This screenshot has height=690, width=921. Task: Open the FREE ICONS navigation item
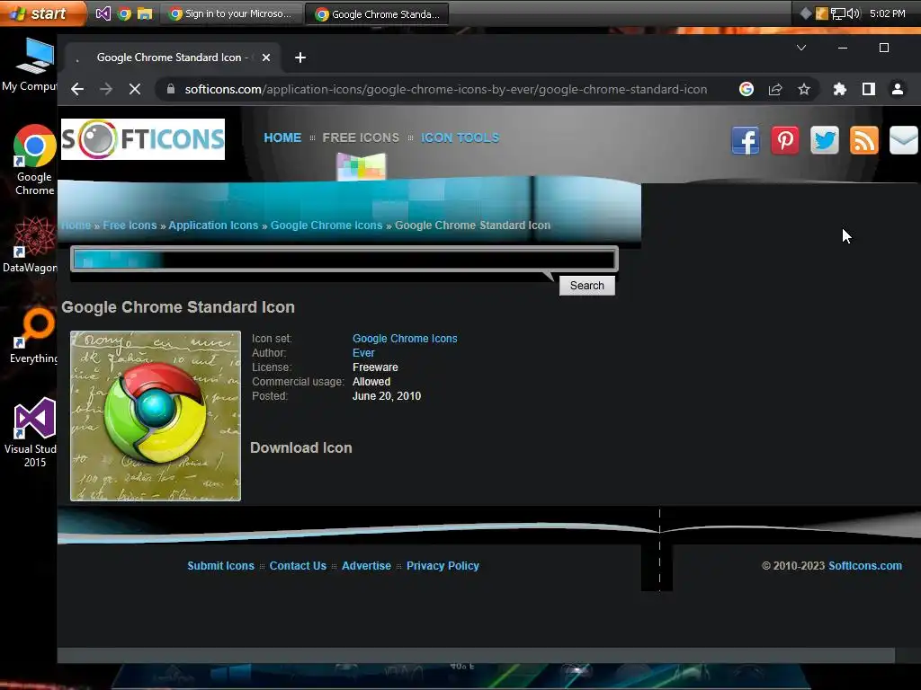point(361,137)
